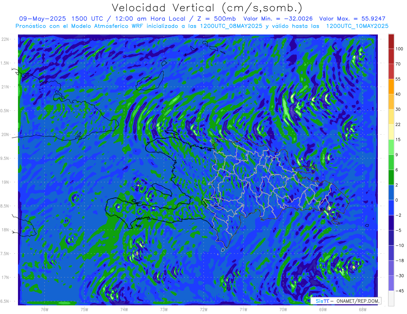Pick the swatch between -10 and -5
This screenshot has height=314, width=407.
point(391,237)
